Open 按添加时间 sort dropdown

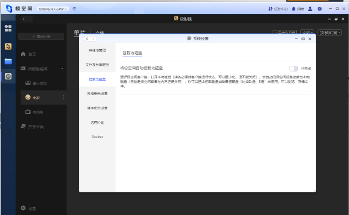point(330,33)
